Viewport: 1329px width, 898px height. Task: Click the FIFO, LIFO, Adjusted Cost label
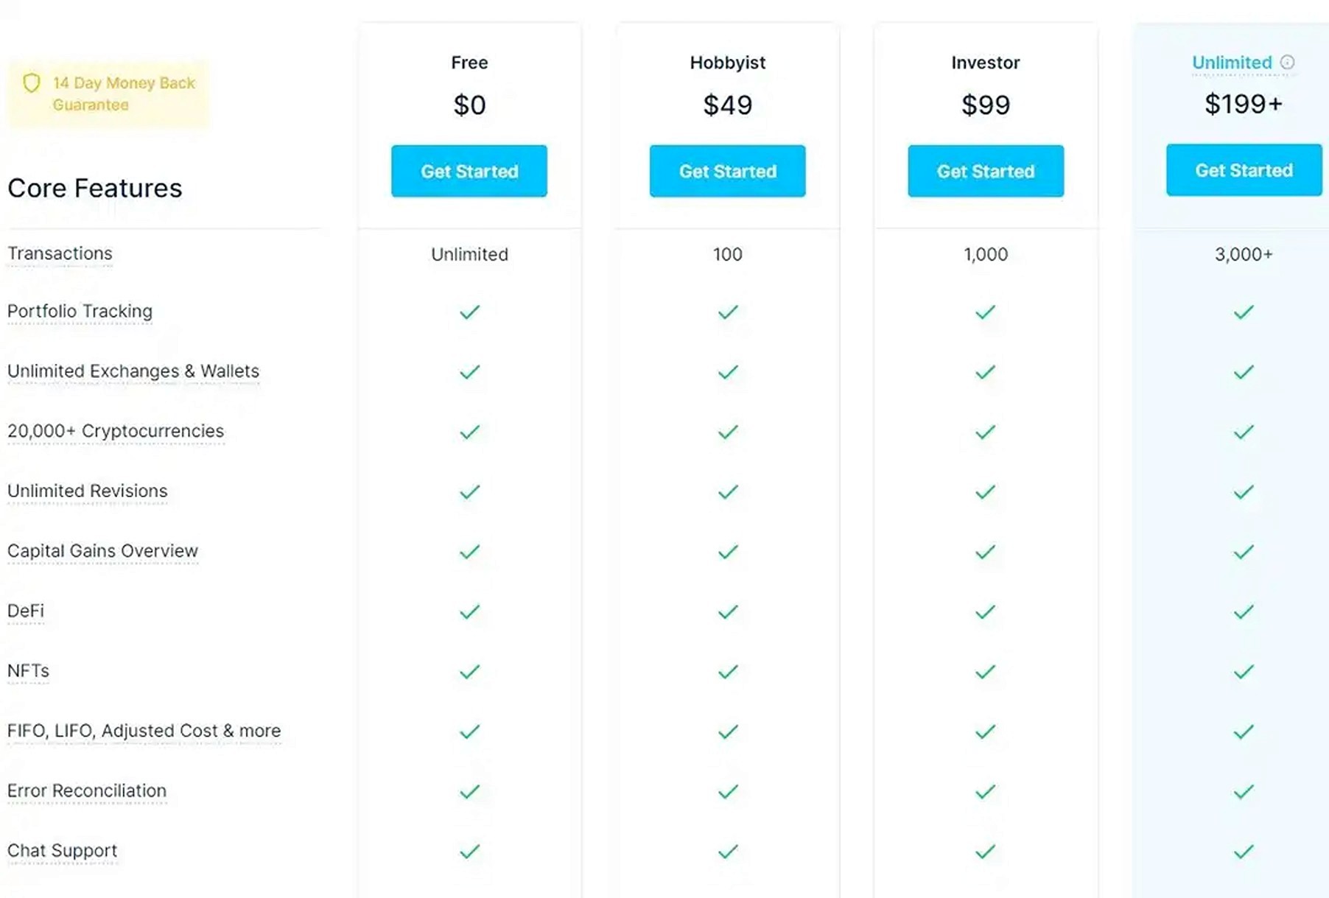point(144,732)
